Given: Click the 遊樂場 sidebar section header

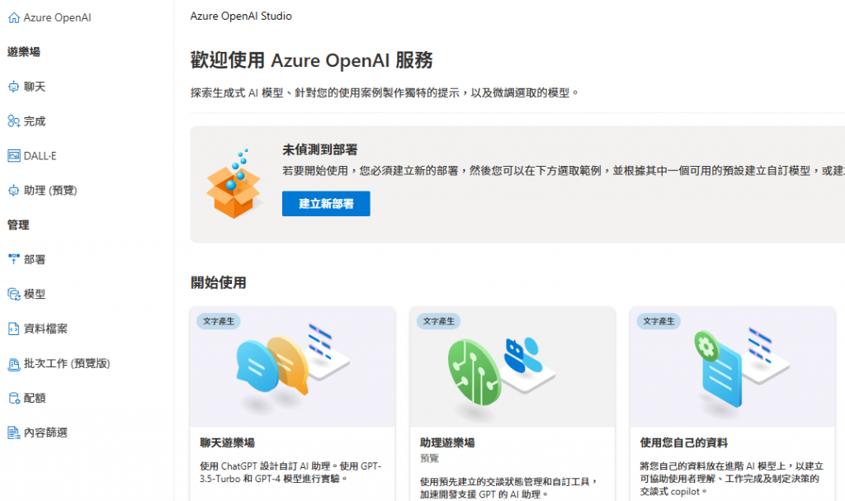Looking at the screenshot, I should pos(24,52).
